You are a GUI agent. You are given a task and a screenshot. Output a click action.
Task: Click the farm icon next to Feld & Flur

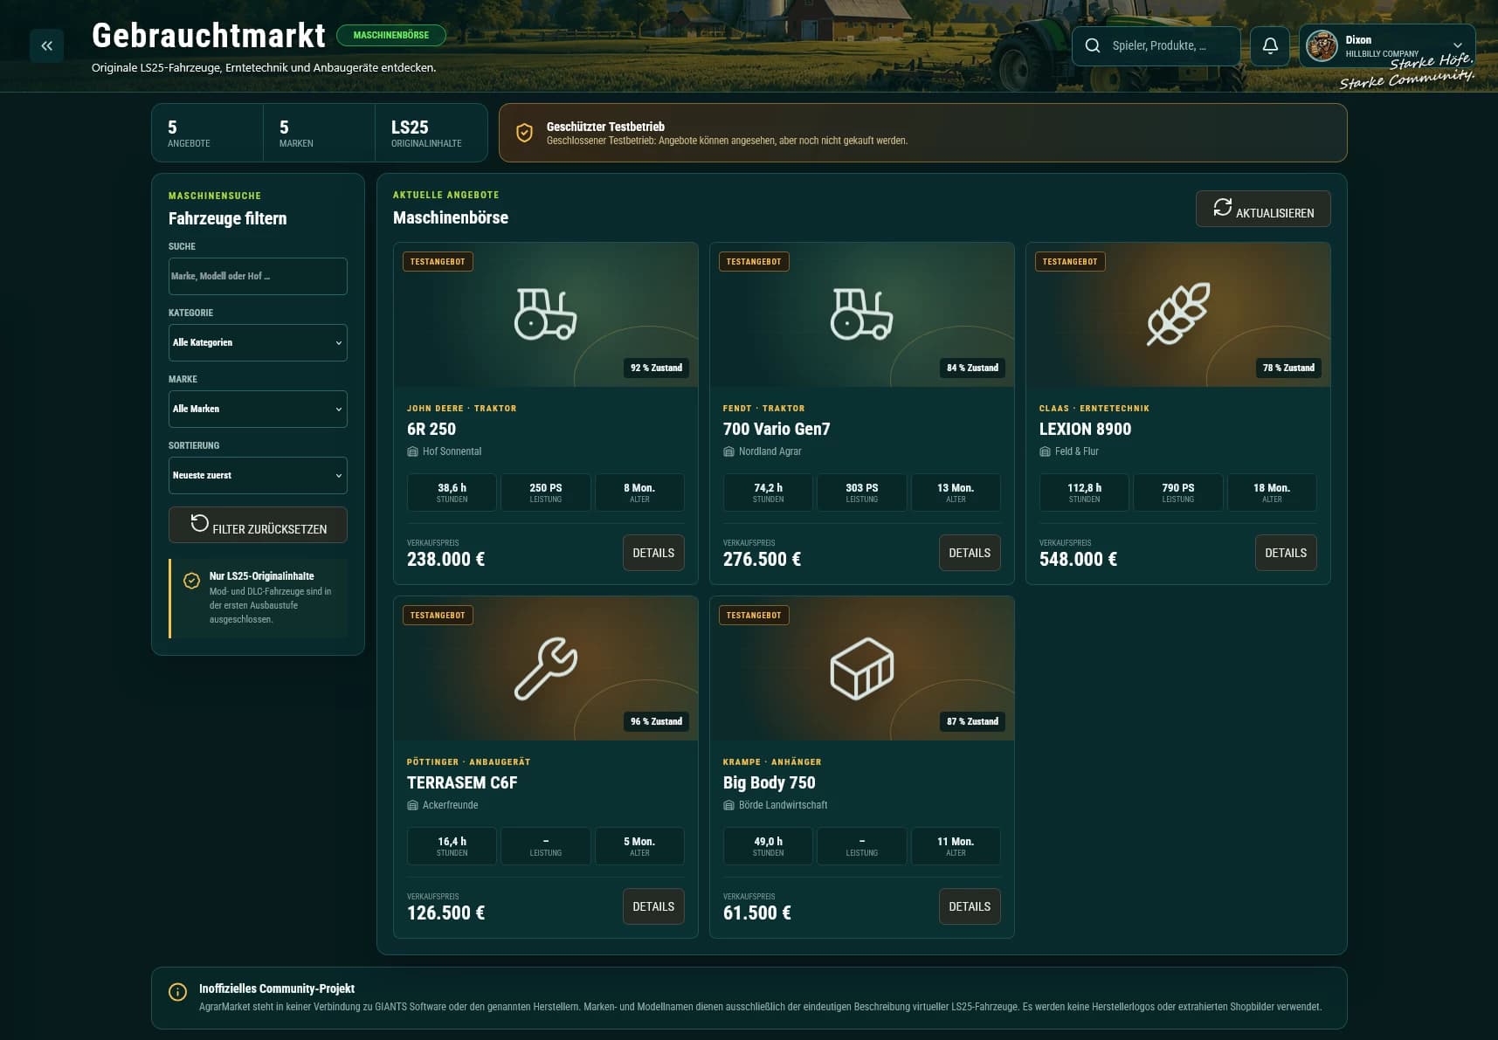(1045, 451)
